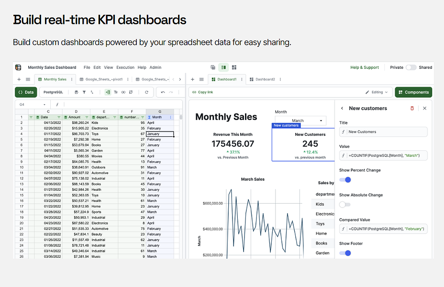Go back using the chevron beside New customers

point(342,109)
